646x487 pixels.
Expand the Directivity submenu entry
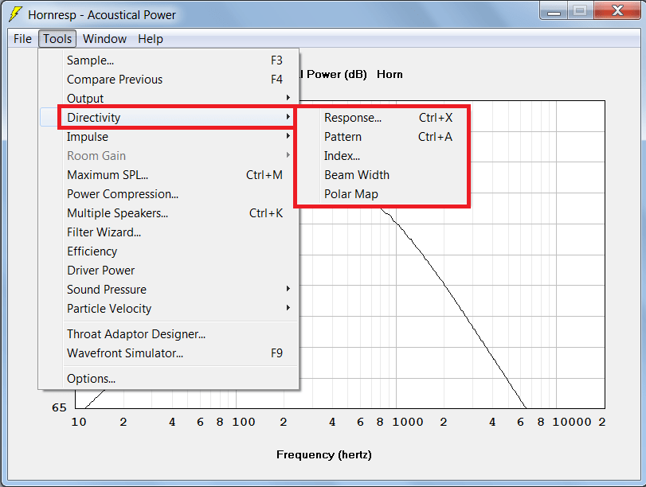click(x=169, y=117)
